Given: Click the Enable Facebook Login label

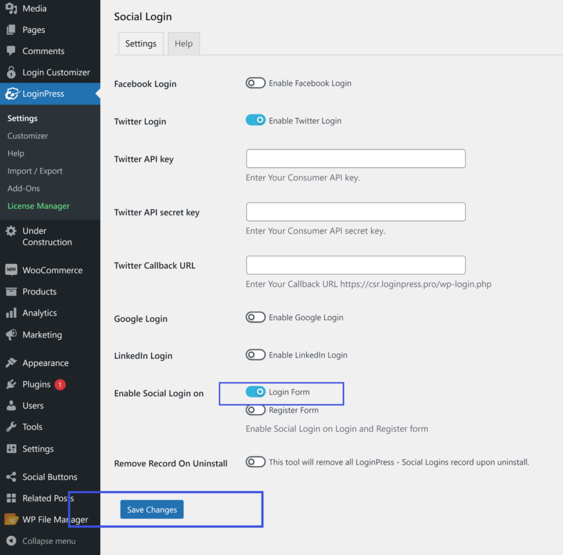Looking at the screenshot, I should (310, 83).
